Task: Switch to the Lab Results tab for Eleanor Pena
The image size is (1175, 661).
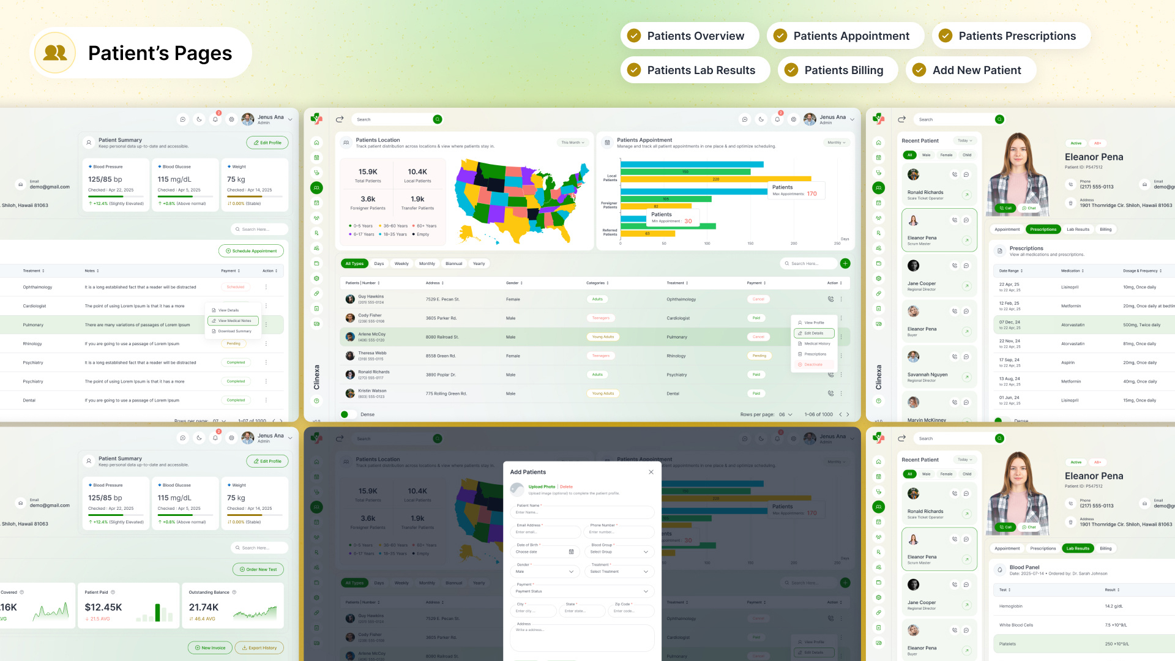Action: click(x=1078, y=230)
